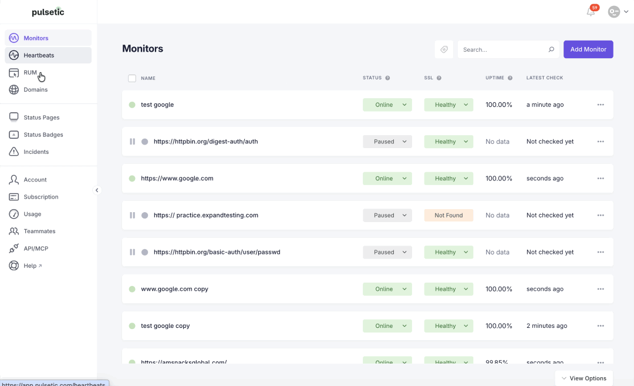Expand Paused status dropdown for practice.expandtesting.com
Viewport: 634px width, 386px height.
(x=387, y=215)
